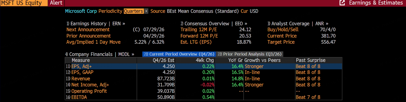Select the Quarters periodicity field
This screenshot has height=102, width=406.
tap(134, 11)
